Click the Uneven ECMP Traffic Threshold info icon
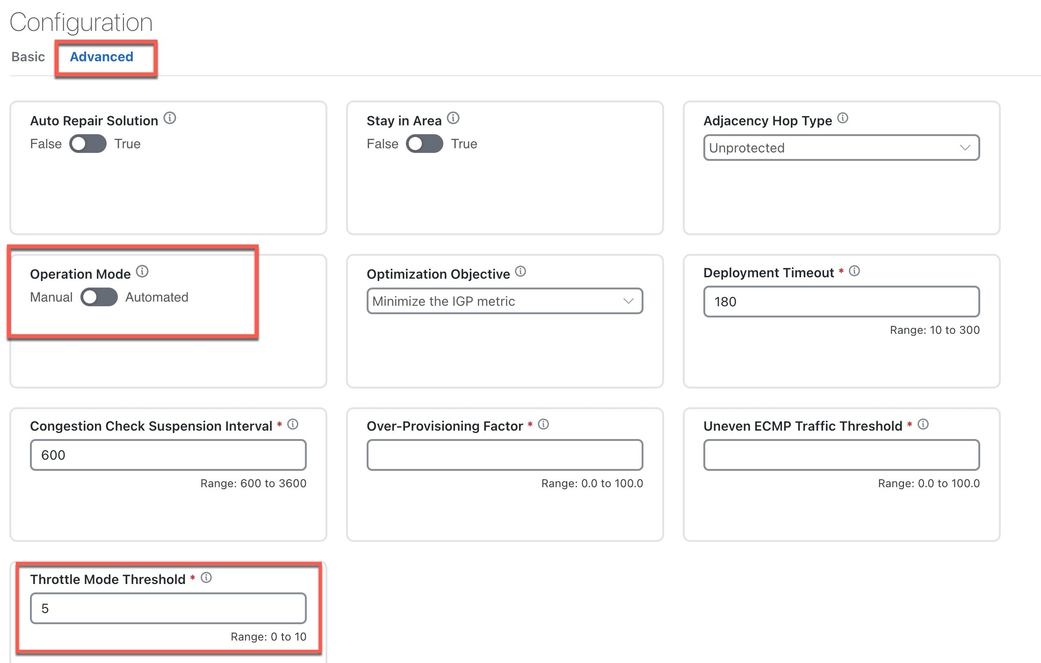This screenshot has width=1041, height=663. pos(923,424)
